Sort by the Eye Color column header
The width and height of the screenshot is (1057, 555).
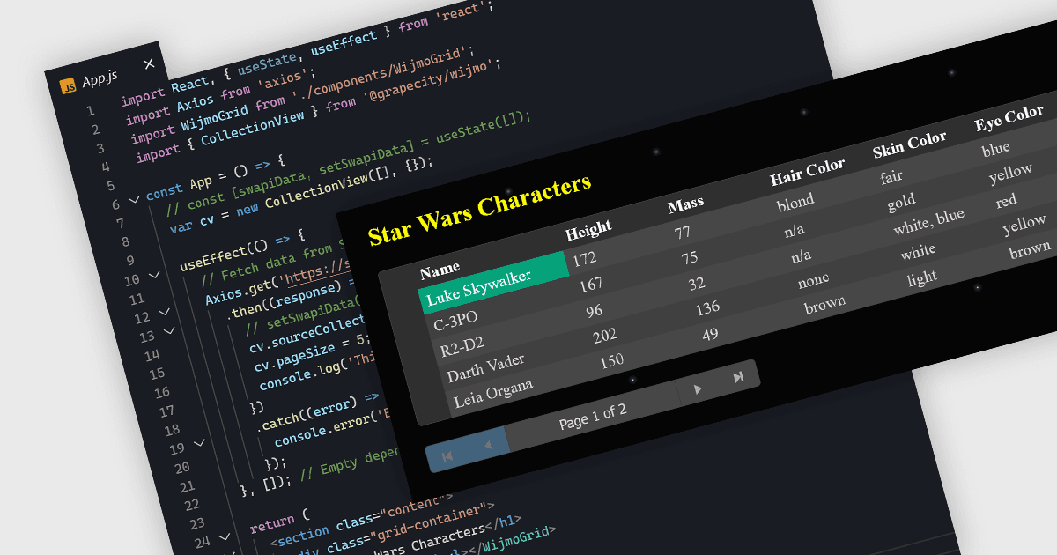(1009, 118)
